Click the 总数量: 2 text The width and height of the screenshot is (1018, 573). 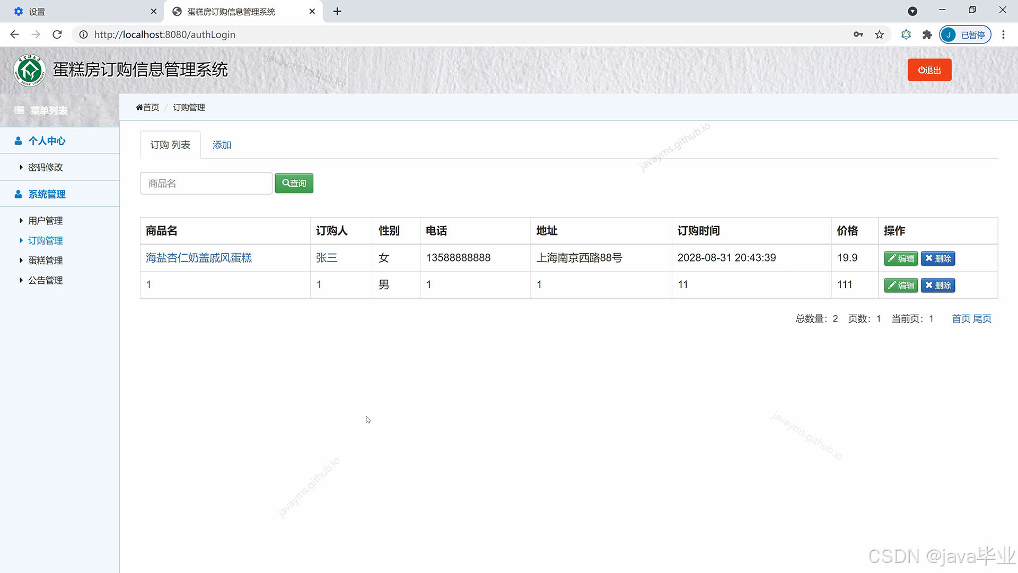pyautogui.click(x=817, y=318)
